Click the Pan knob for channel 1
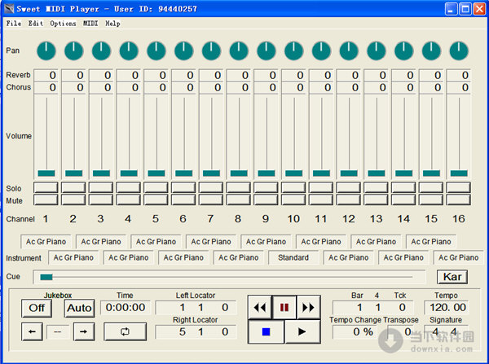Viewport: 489px width, 364px height. click(x=46, y=50)
